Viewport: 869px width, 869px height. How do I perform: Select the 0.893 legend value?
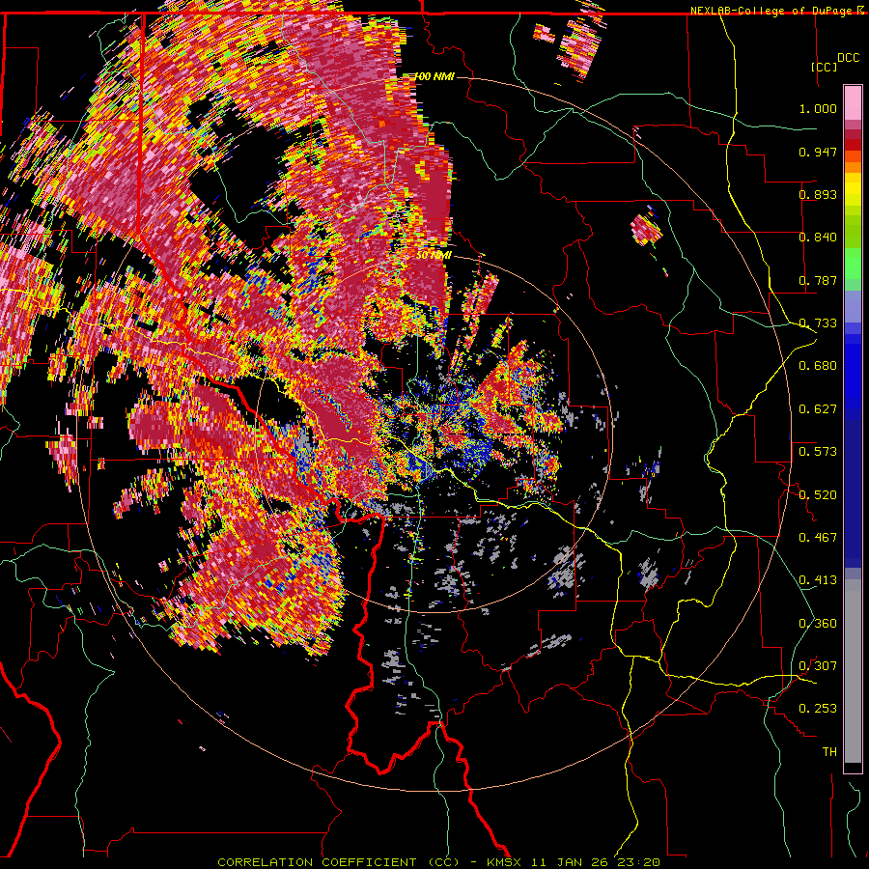pyautogui.click(x=818, y=194)
